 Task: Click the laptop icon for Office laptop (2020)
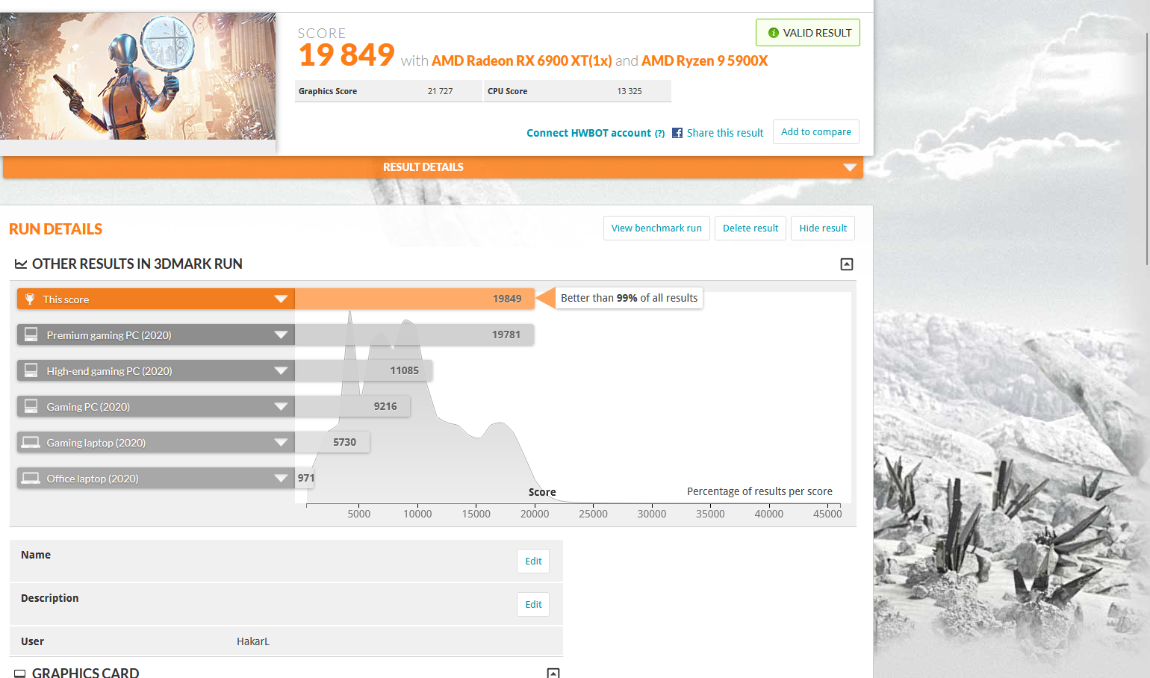(x=31, y=478)
